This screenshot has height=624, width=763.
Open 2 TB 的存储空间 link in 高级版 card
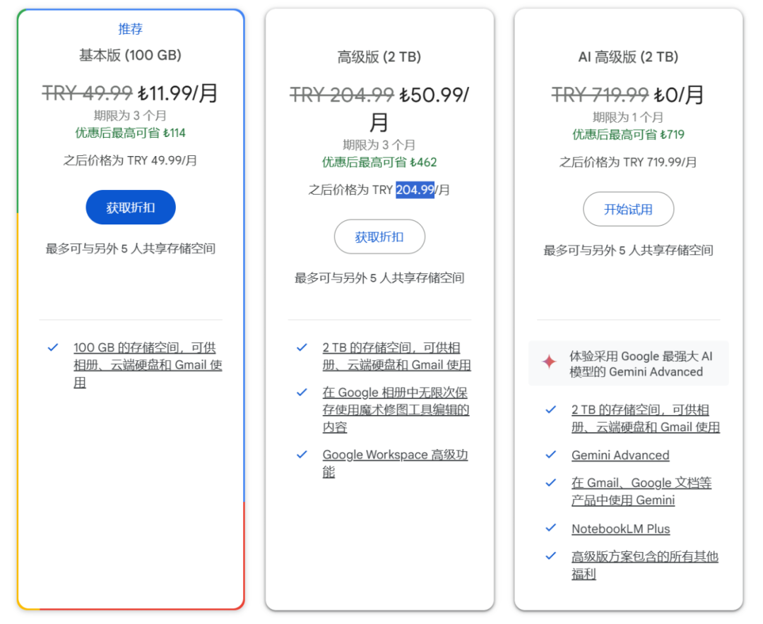click(x=396, y=356)
